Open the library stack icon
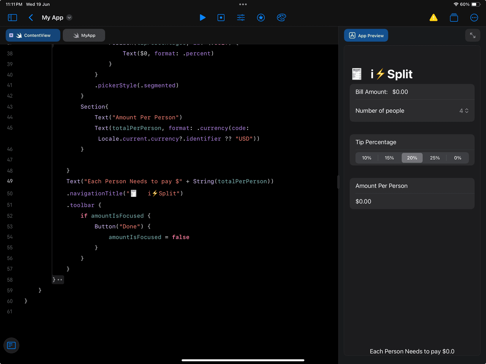486x364 pixels. pos(454,17)
